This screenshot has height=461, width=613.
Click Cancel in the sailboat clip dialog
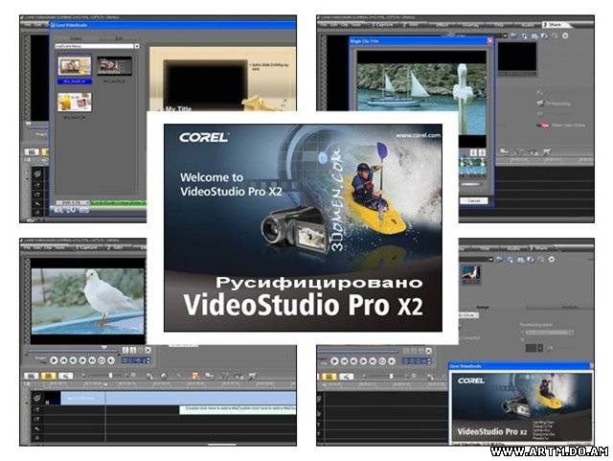pos(473,200)
